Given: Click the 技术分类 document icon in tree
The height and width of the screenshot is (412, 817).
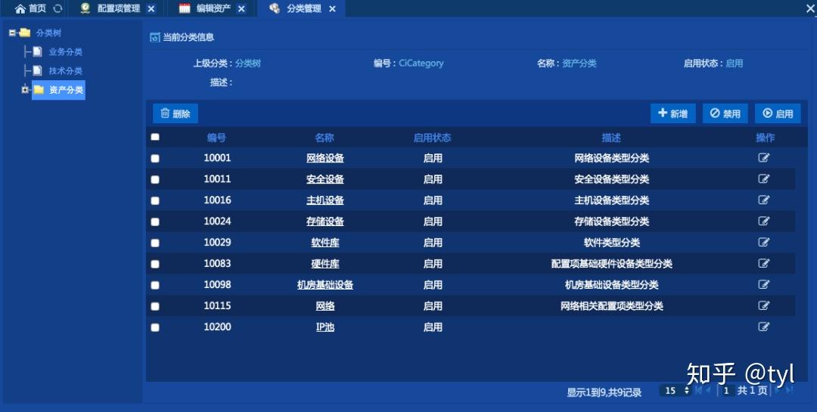Looking at the screenshot, I should [38, 70].
